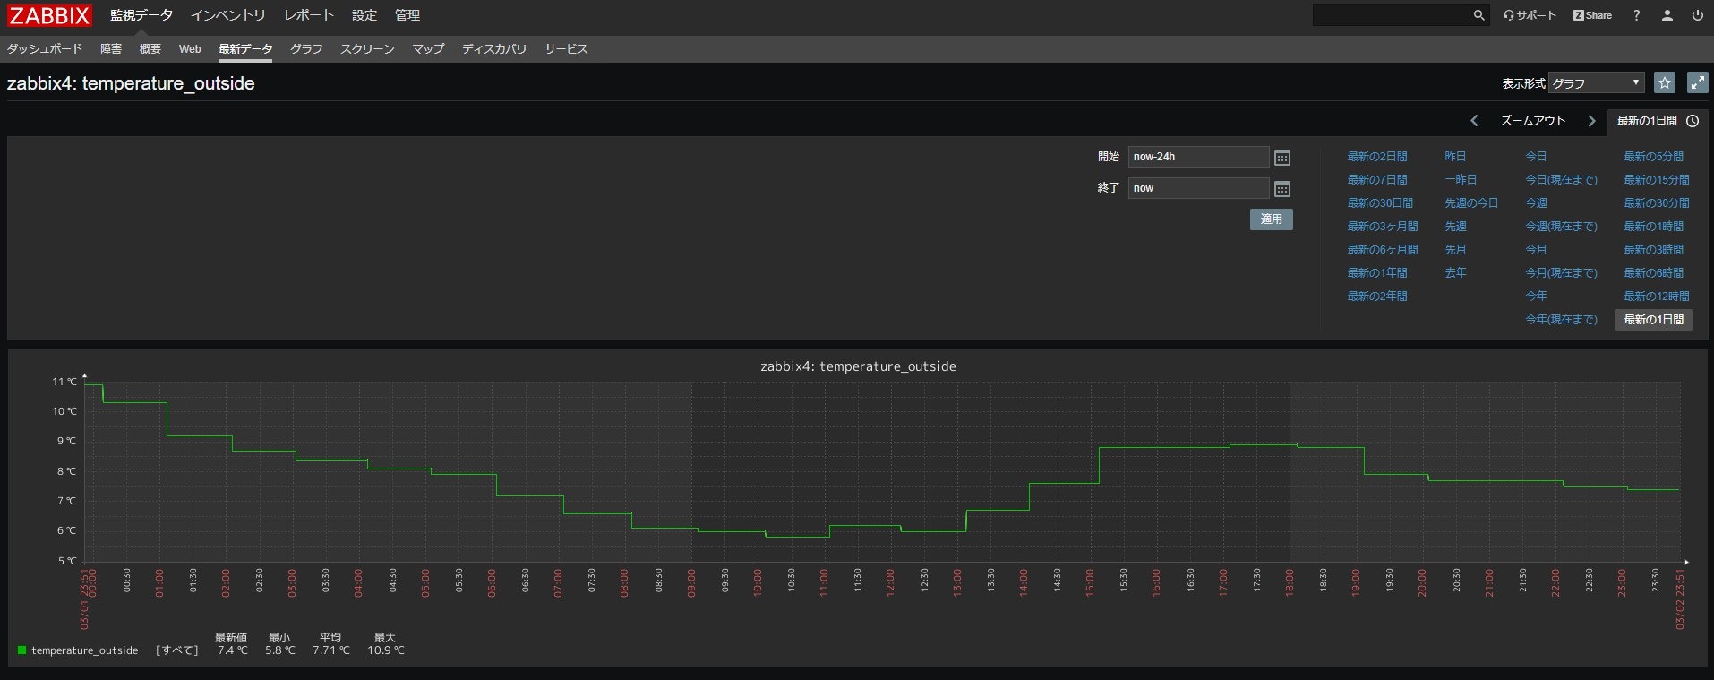Go to グラフ submenu
The width and height of the screenshot is (1714, 680).
click(306, 49)
